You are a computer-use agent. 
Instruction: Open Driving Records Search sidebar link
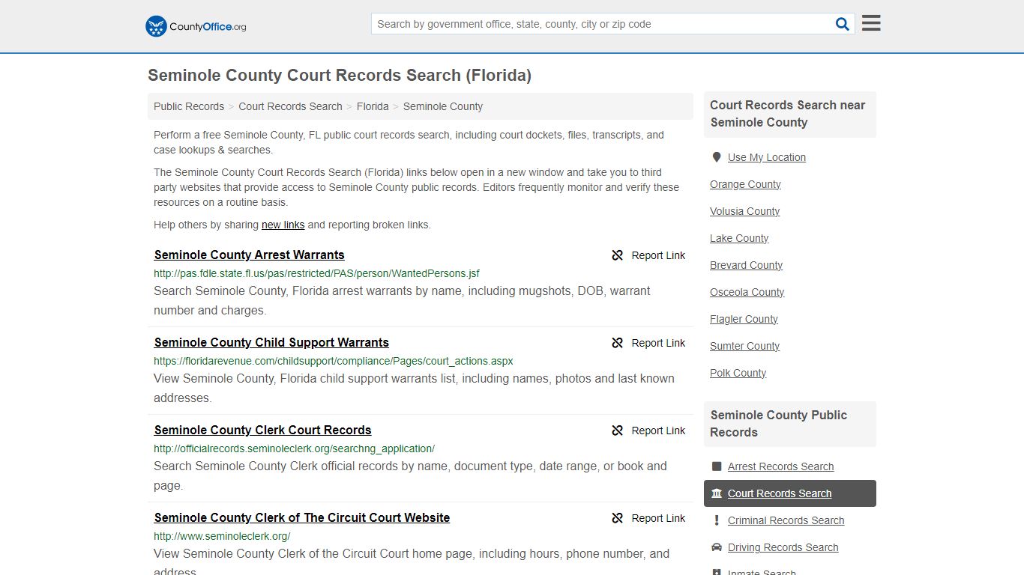pos(783,547)
